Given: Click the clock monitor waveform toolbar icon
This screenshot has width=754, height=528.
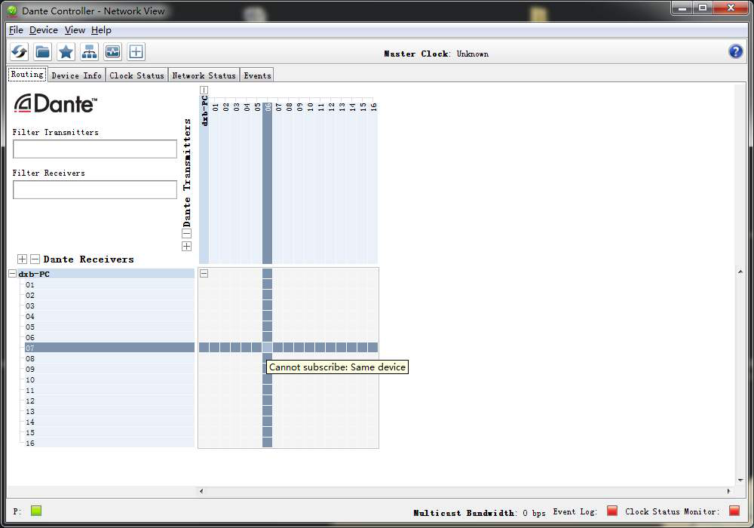Looking at the screenshot, I should [112, 52].
